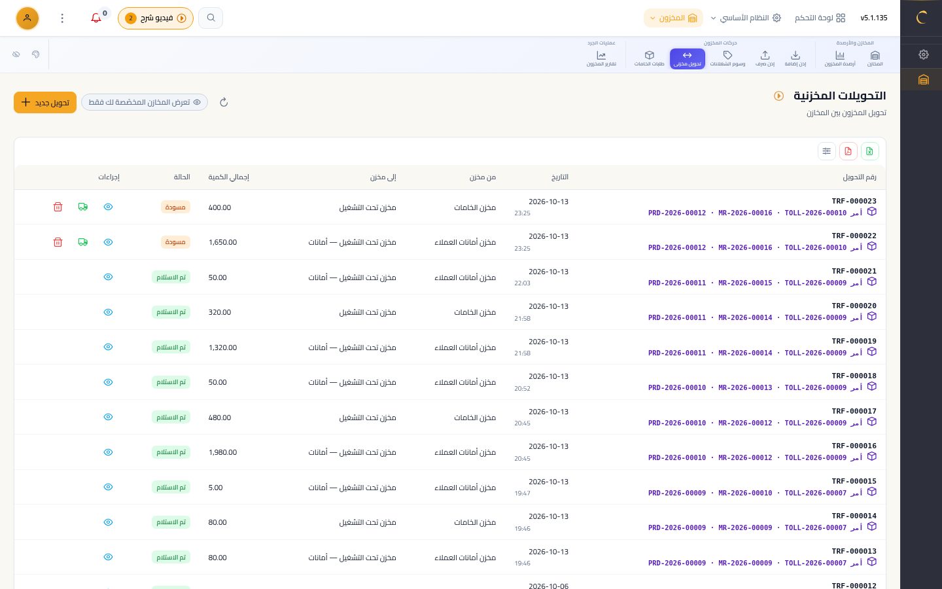Expand النظام الأساسي dropdown
942x589 pixels.
(746, 18)
